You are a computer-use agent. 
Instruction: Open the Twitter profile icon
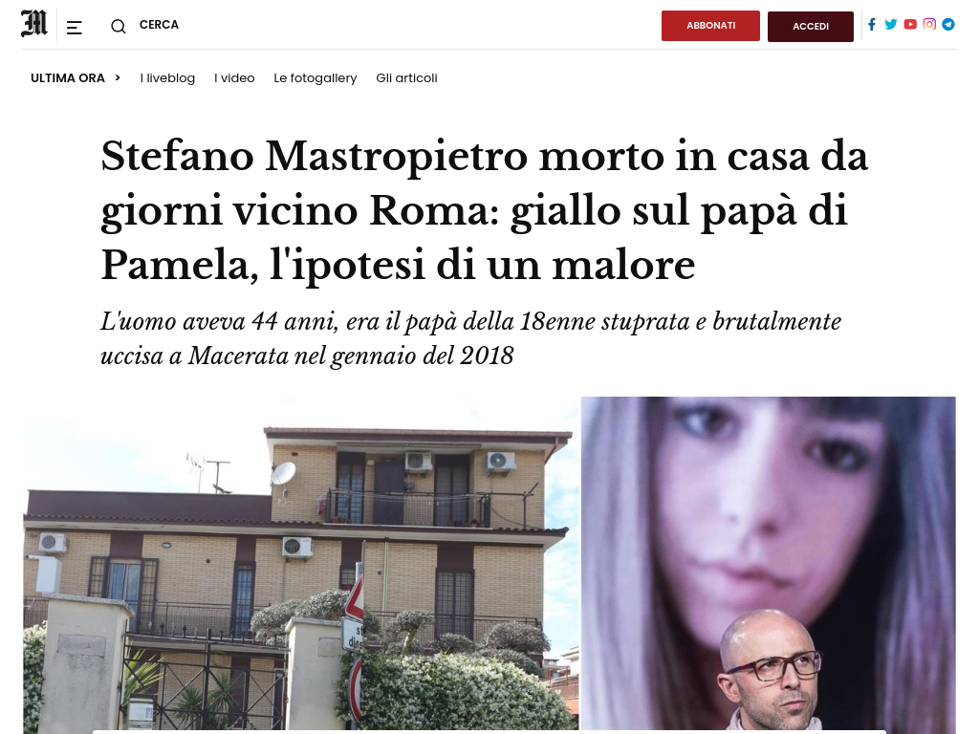pyautogui.click(x=891, y=24)
